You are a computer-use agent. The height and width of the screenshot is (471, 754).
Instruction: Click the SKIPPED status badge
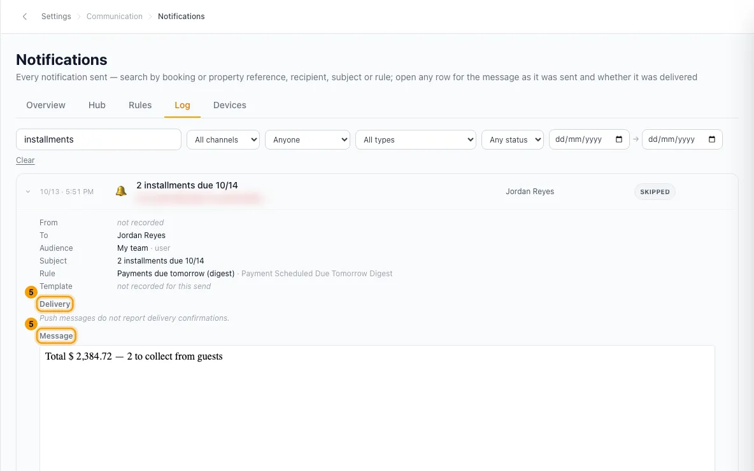(x=655, y=192)
